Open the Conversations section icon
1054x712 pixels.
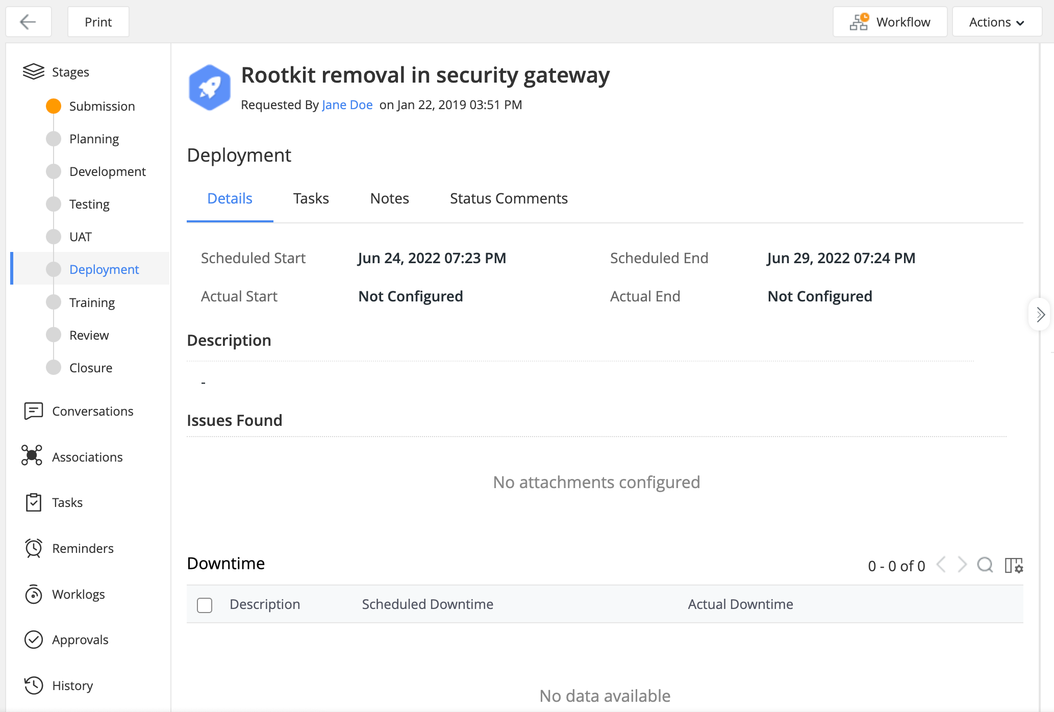tap(33, 411)
